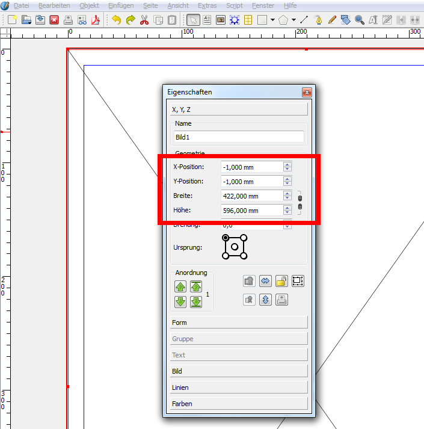
Task: Click the Export as PDF toolbar icon
Action: (x=96, y=20)
